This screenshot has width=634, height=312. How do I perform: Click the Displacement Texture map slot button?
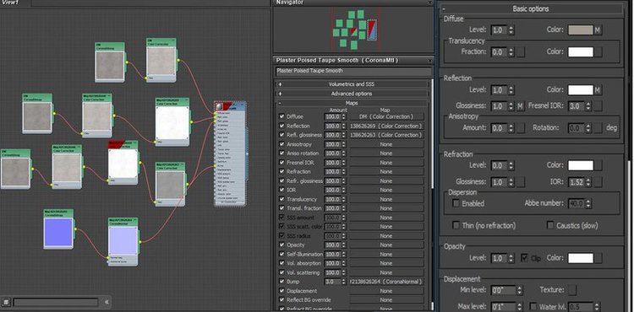572,290
